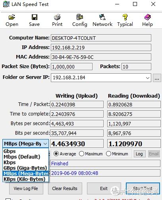
Task: Choose Mbps (Default) unit option
Action: [x=25, y=157]
